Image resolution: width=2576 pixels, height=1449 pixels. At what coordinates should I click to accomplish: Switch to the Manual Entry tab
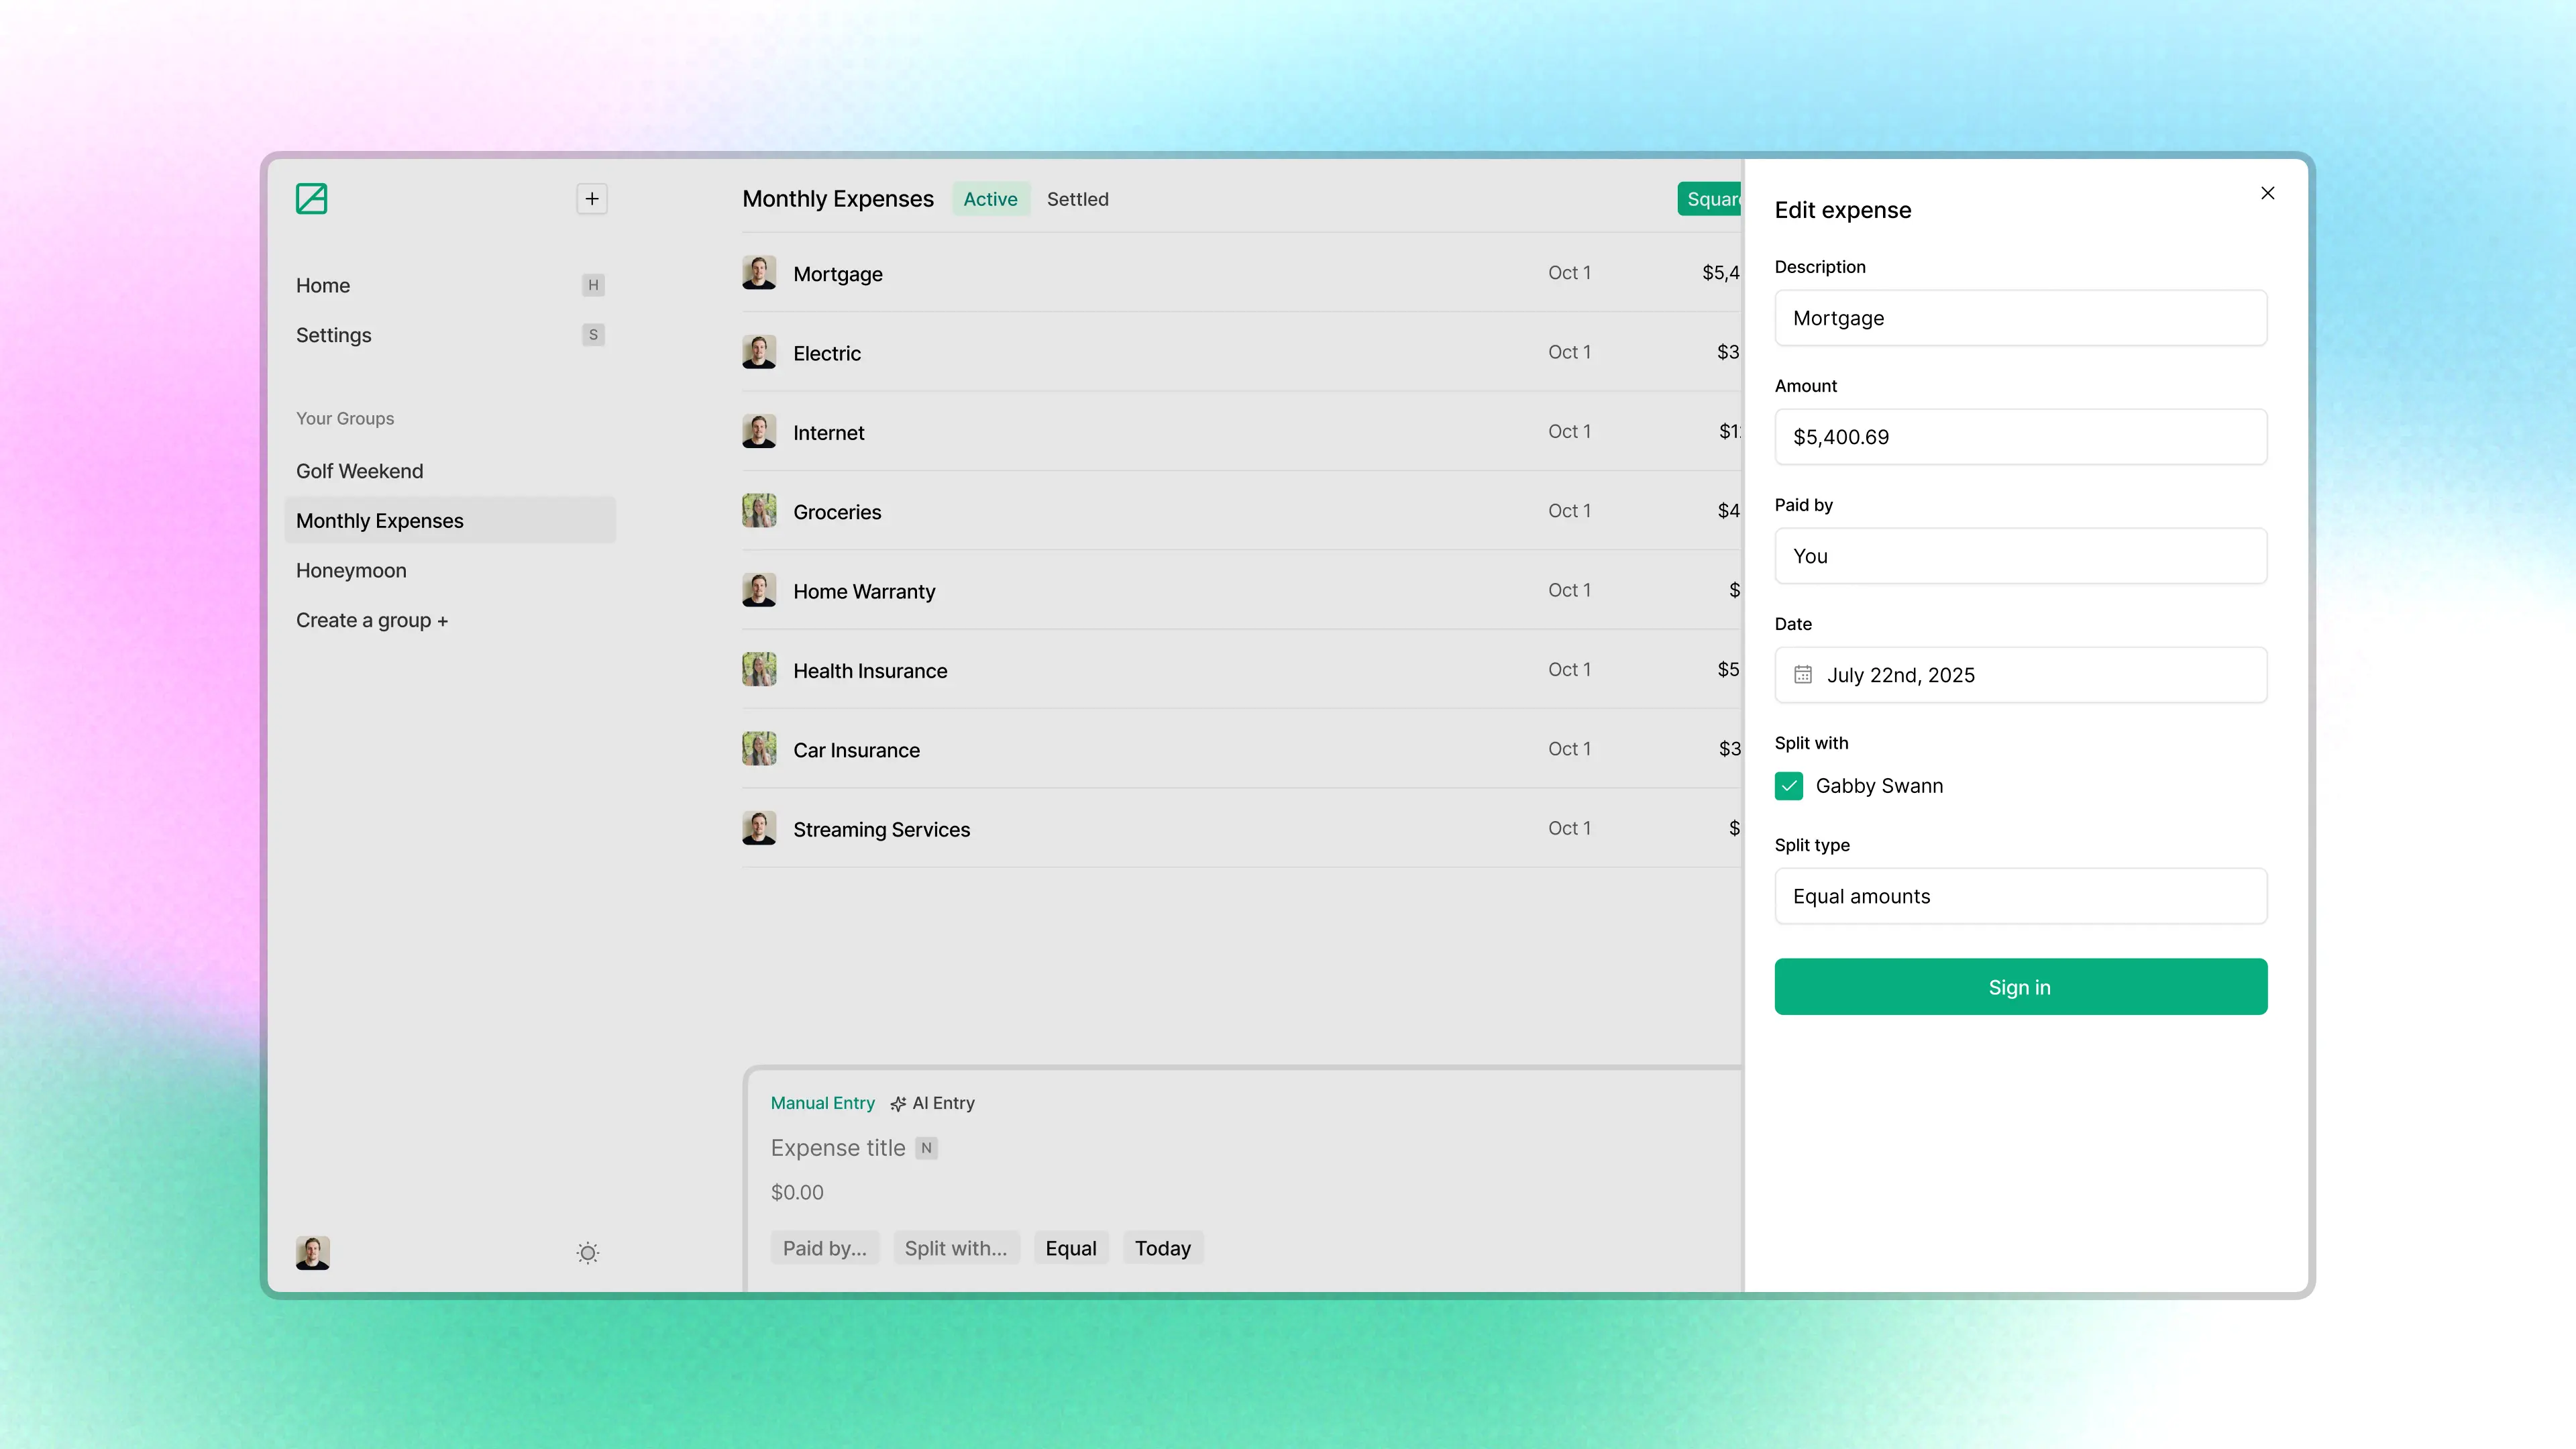pyautogui.click(x=822, y=1103)
